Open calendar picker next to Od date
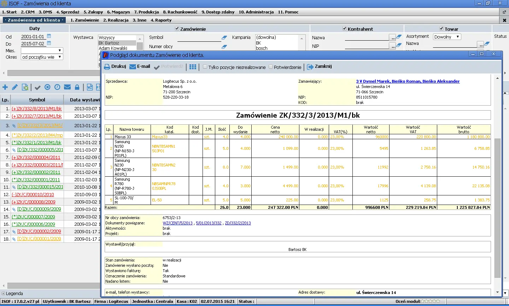Viewport: 509px width, 306px height. coord(49,36)
